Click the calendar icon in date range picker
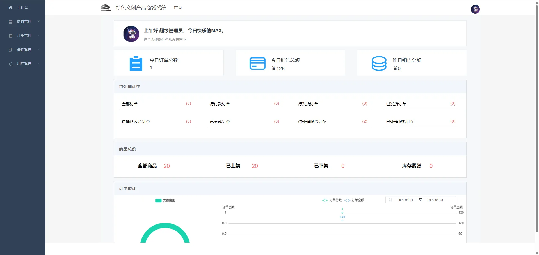 (x=390, y=200)
